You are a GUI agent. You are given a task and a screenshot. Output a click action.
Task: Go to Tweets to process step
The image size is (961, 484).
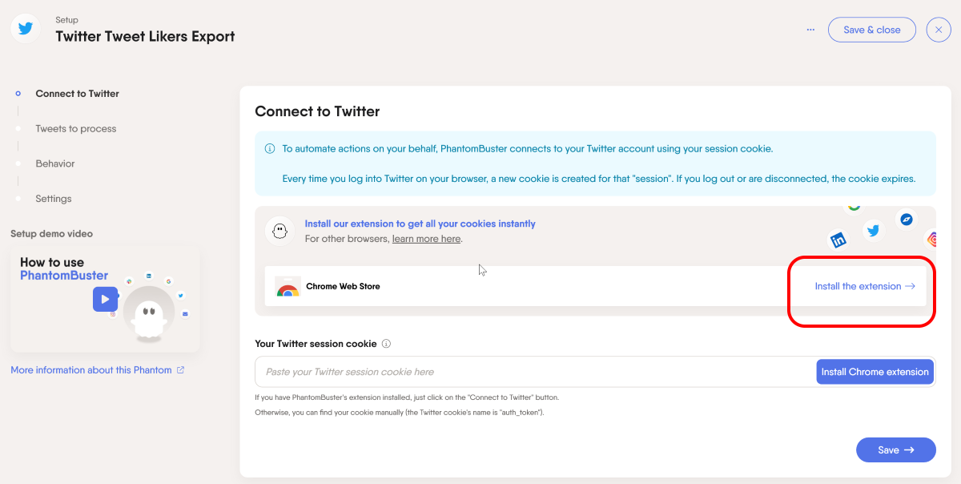tap(76, 128)
